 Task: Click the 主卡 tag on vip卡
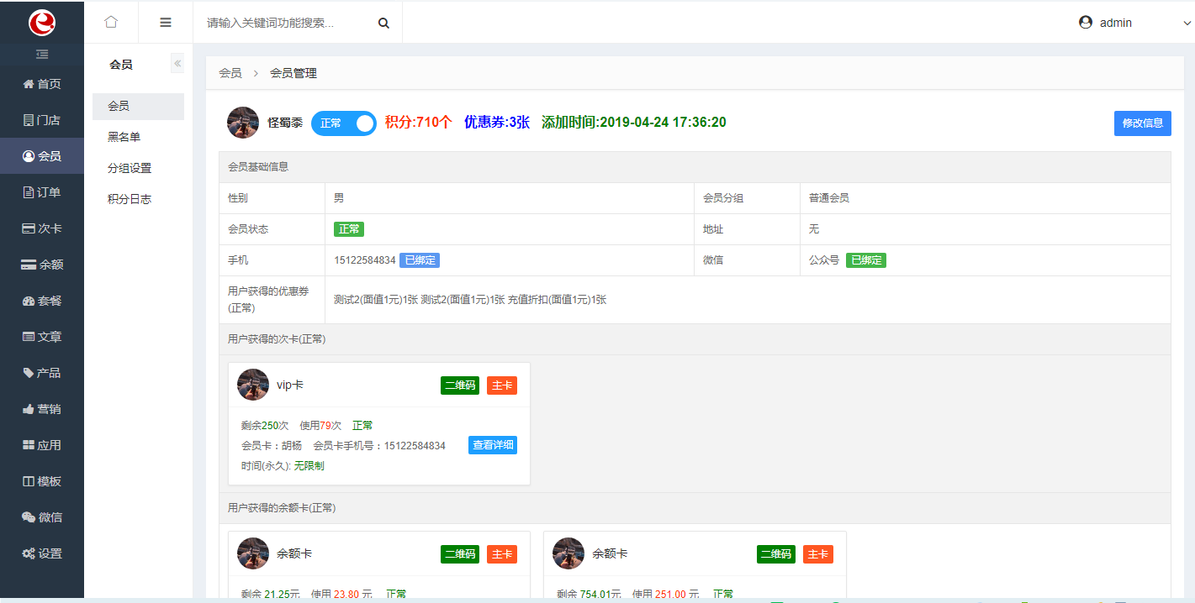click(502, 385)
